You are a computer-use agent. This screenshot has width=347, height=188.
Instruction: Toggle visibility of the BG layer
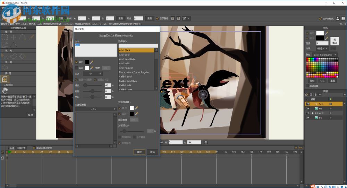pos(307,118)
